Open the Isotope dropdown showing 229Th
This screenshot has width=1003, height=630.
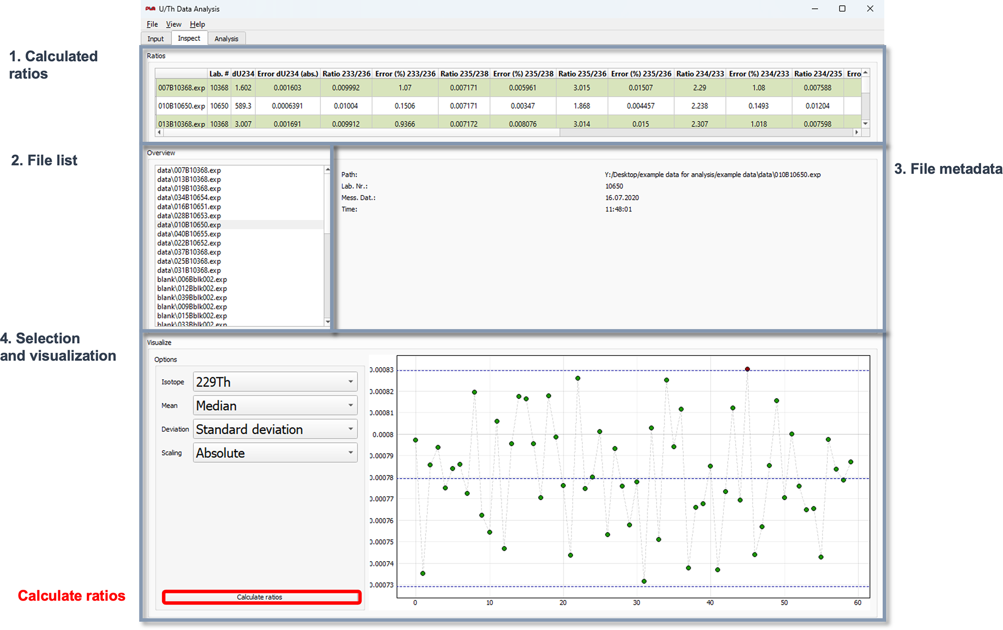tap(275, 382)
